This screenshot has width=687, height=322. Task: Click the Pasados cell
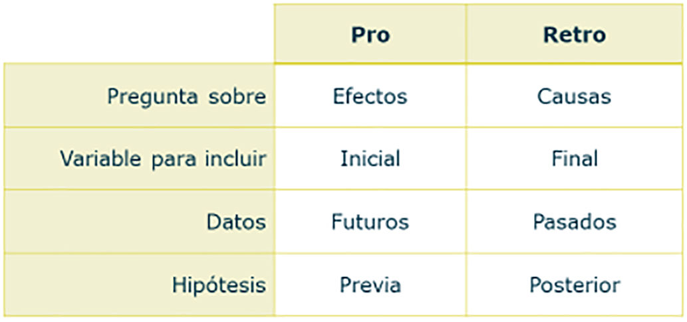pos(574,222)
